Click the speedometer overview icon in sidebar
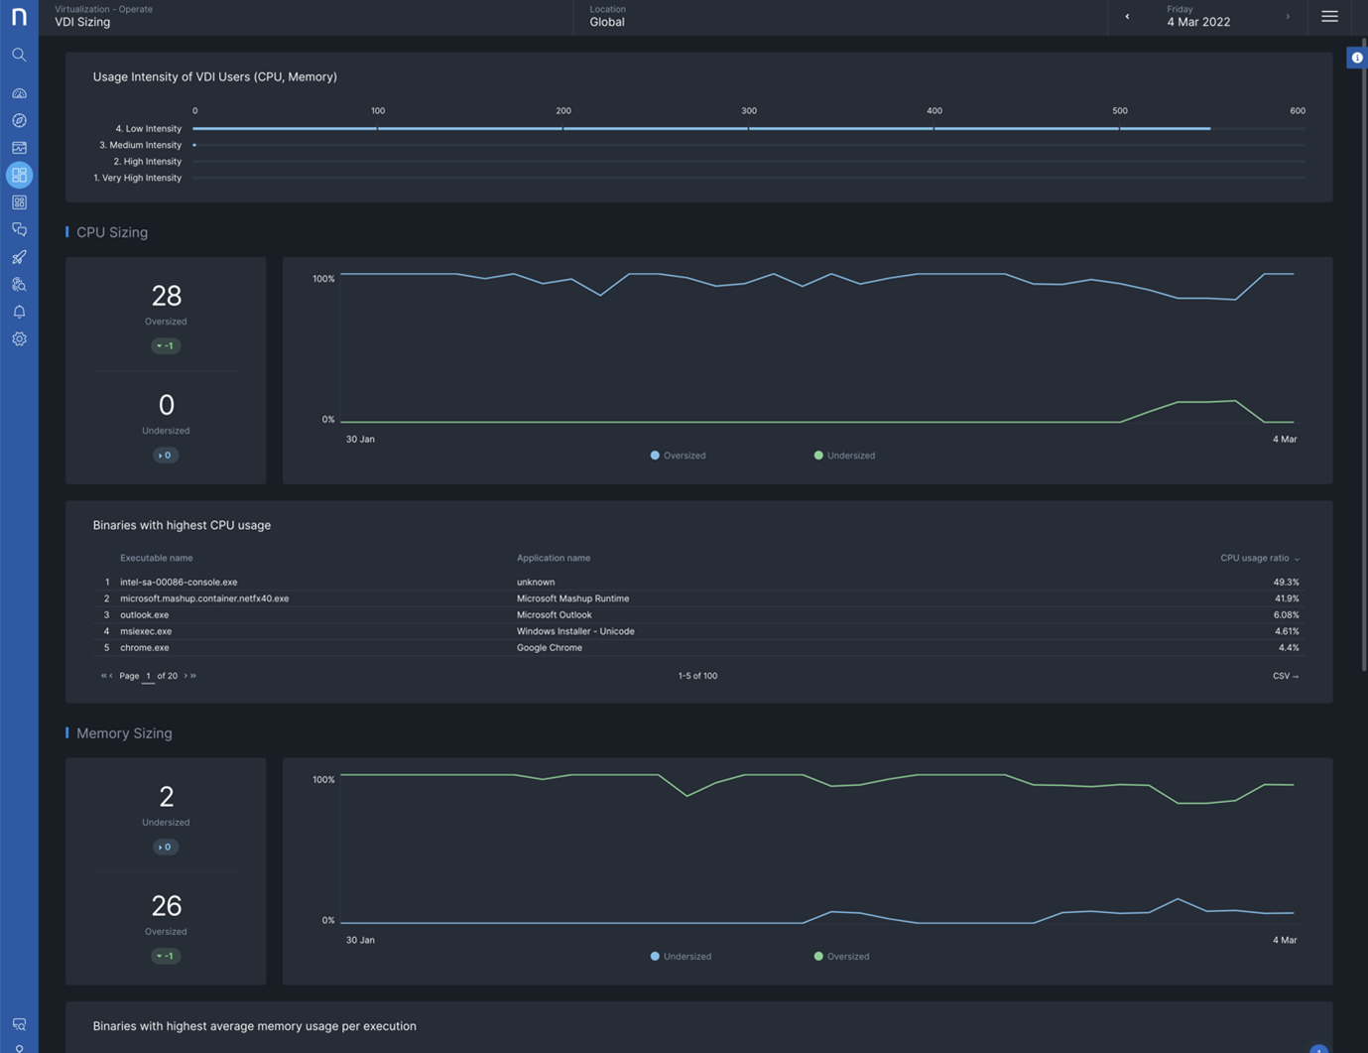The height and width of the screenshot is (1053, 1368). [x=19, y=93]
